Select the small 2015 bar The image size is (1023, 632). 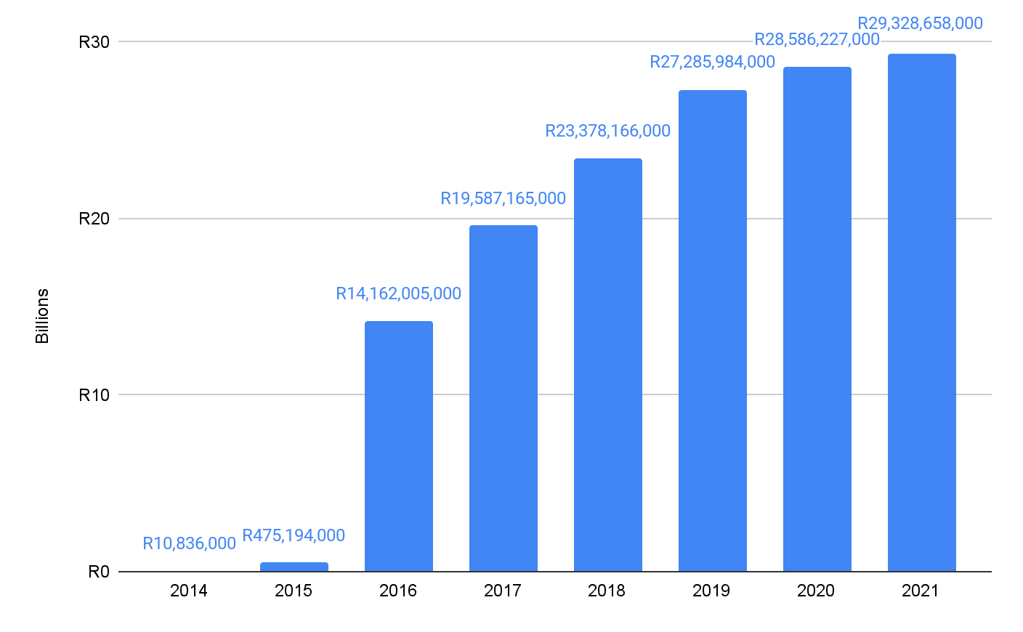pos(294,567)
